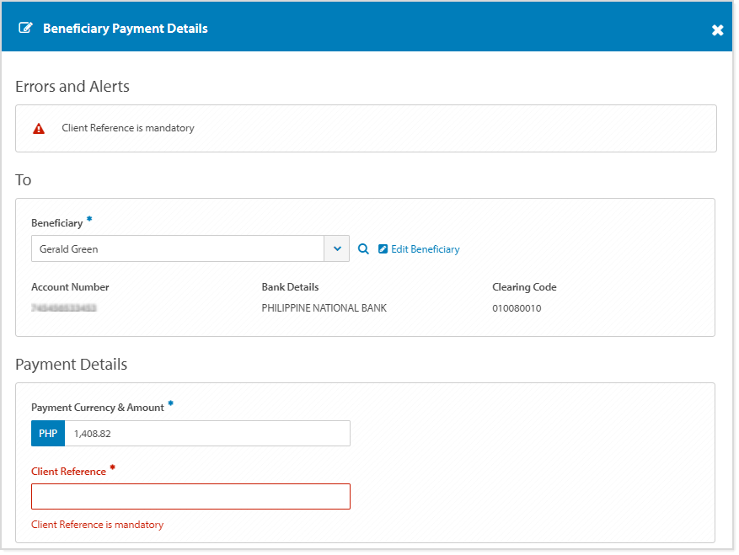739x555 pixels.
Task: Close the Beneficiary Payment Details dialog
Action: (x=717, y=30)
